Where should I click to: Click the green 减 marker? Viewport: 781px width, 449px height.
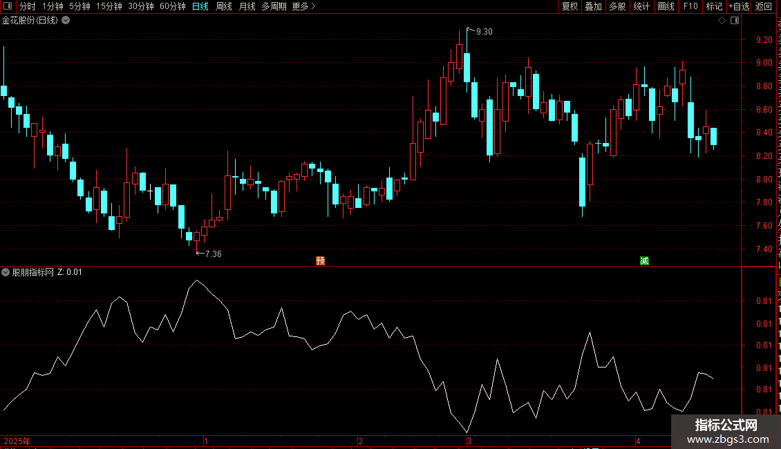pyautogui.click(x=645, y=261)
